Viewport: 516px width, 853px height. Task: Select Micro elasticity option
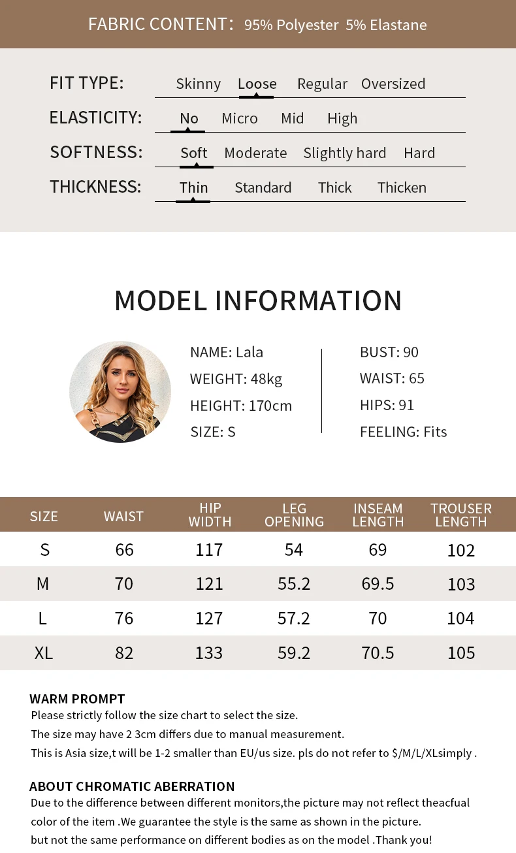(x=240, y=119)
